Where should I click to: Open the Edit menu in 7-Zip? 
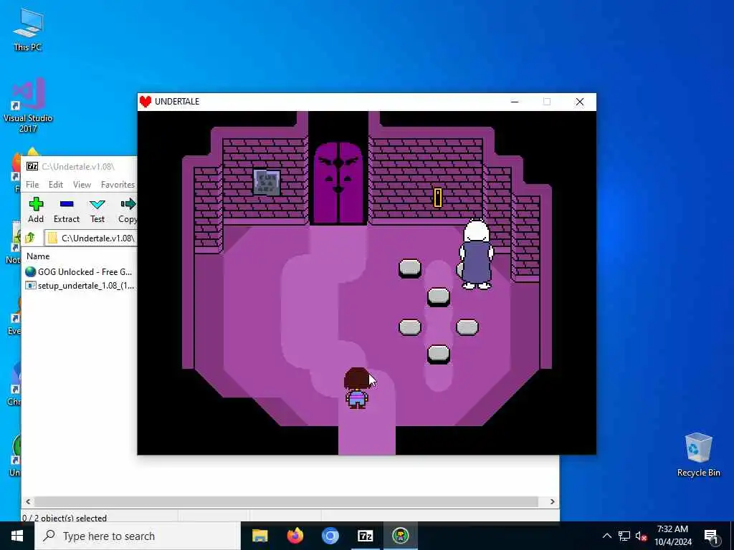[56, 184]
